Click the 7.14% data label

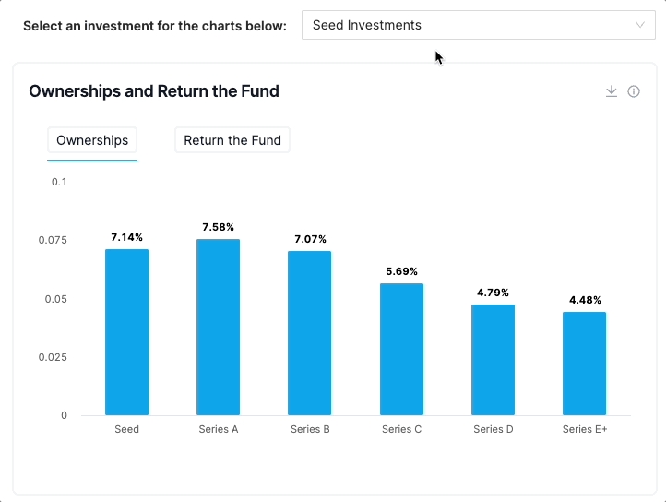(126, 237)
